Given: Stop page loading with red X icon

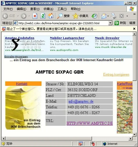Looking at the screenshot, I should pyautogui.click(x=35, y=16).
